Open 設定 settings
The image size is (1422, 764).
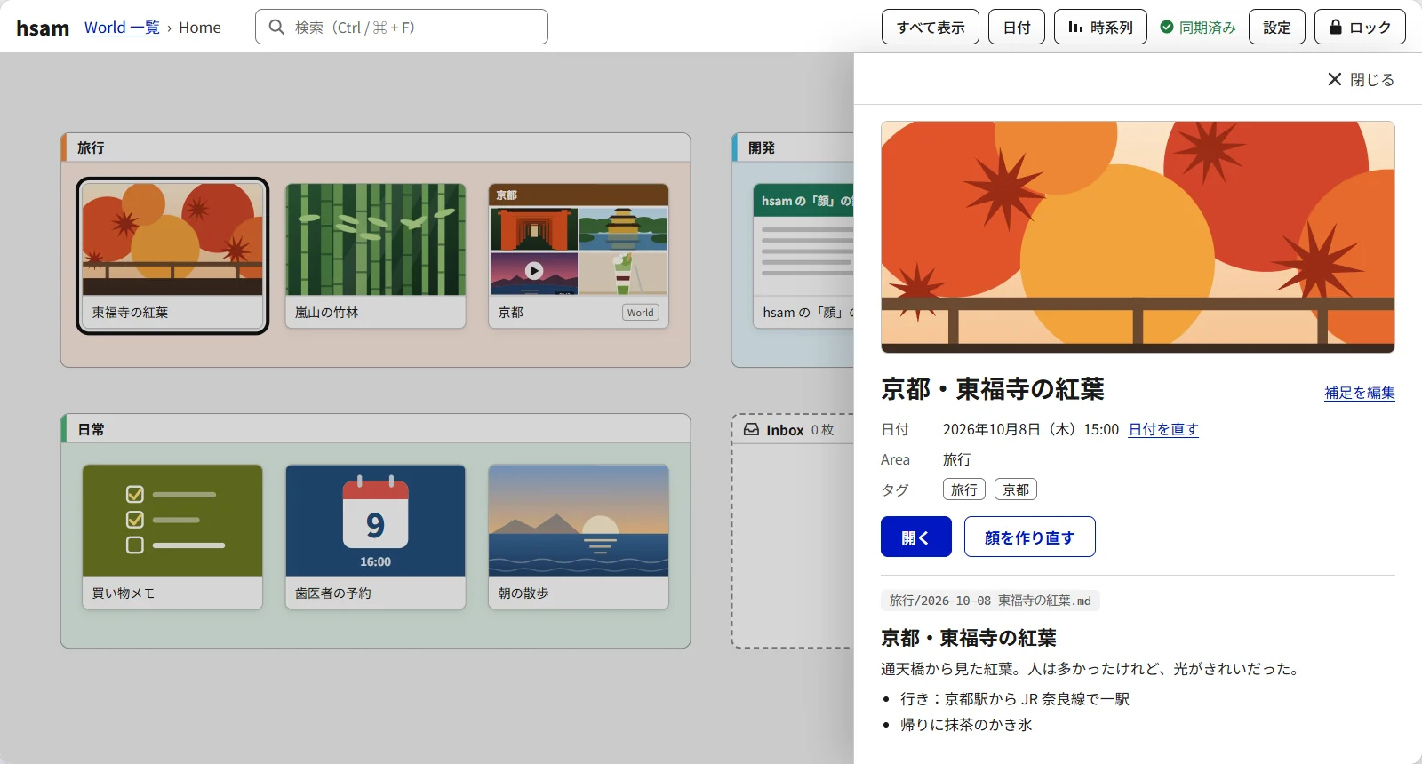coord(1277,28)
